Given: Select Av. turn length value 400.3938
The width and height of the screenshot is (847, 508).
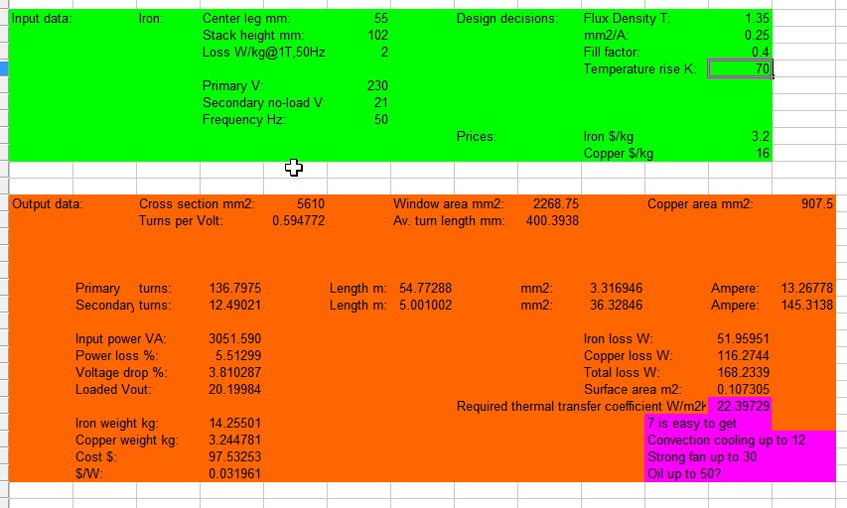Looking at the screenshot, I should [x=552, y=221].
